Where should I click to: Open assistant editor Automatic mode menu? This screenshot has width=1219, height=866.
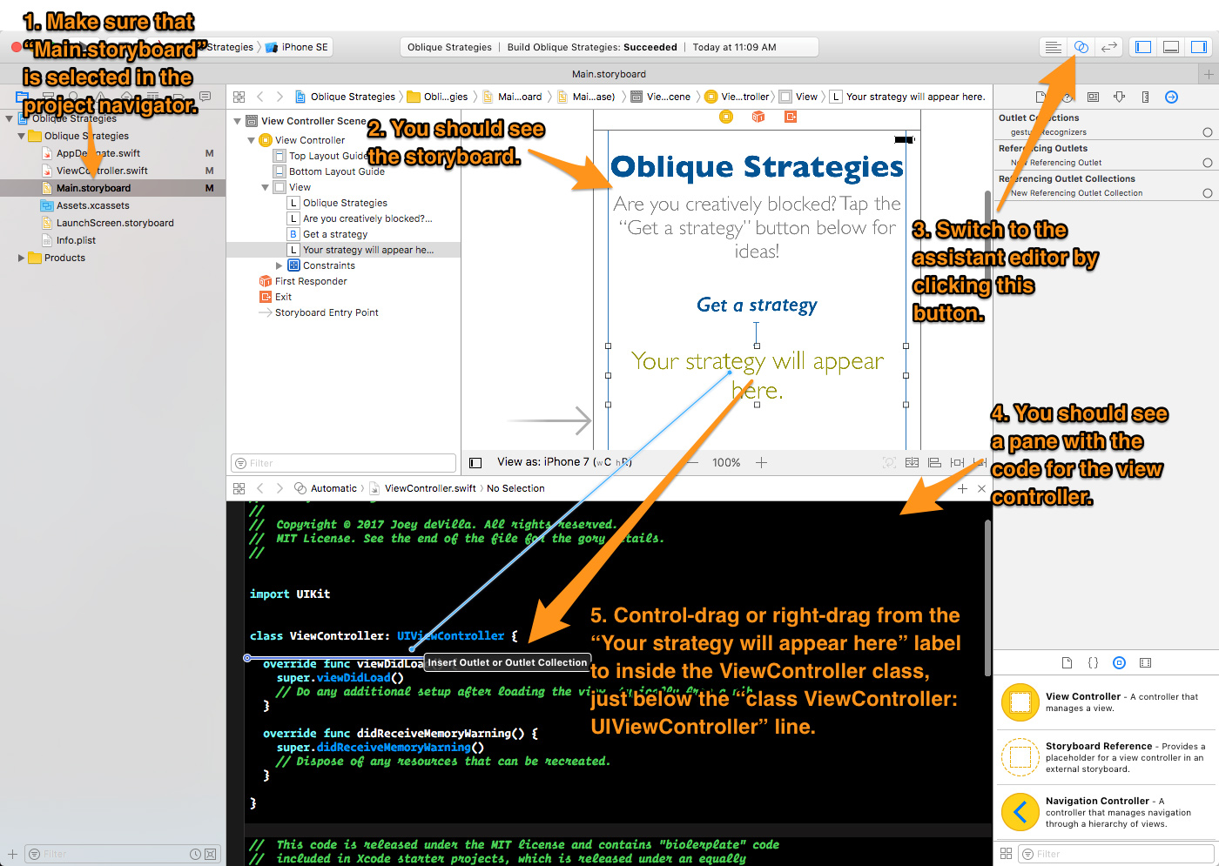[326, 488]
